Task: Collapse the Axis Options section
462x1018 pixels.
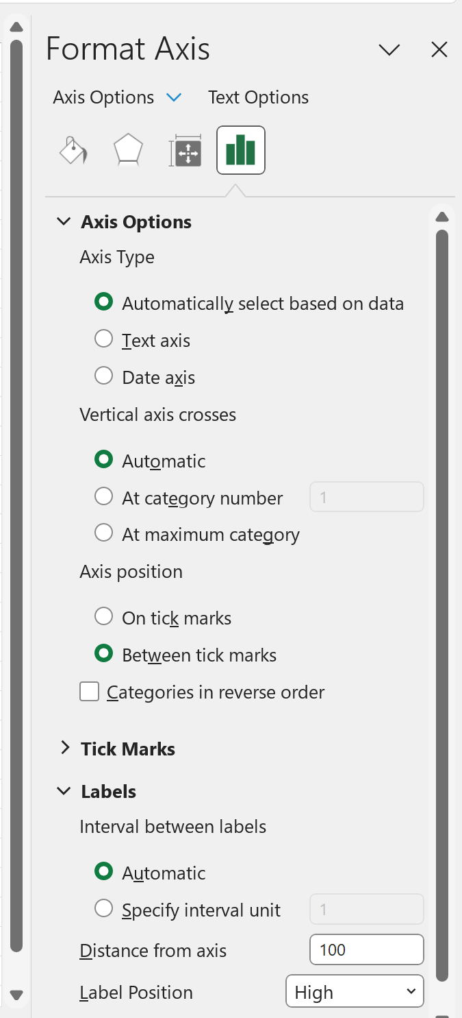Action: pos(64,221)
